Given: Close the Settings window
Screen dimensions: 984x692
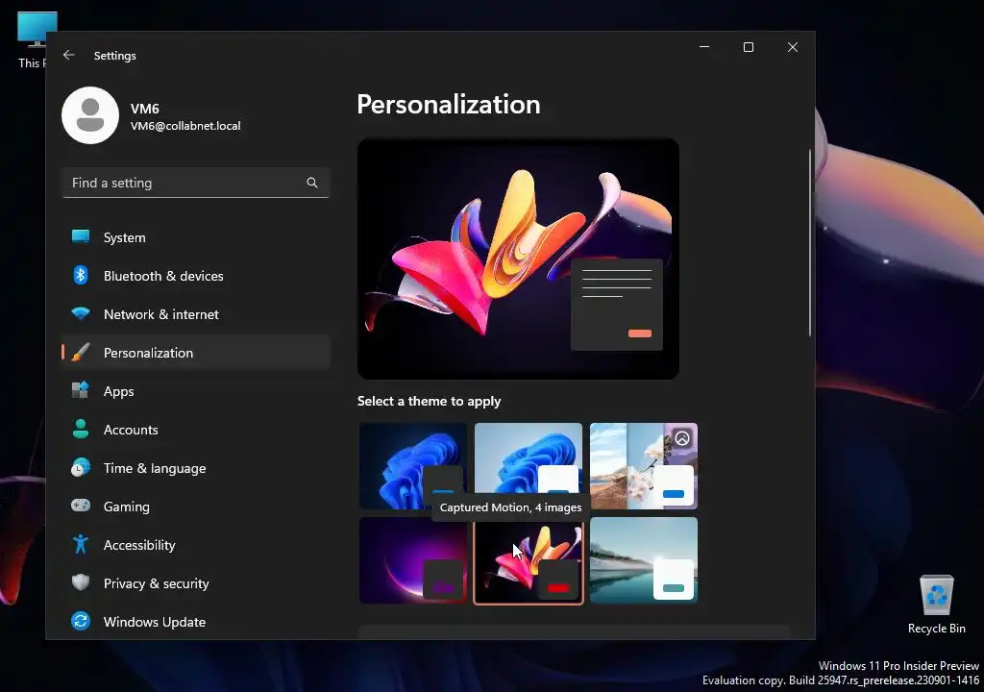Looking at the screenshot, I should (x=793, y=47).
